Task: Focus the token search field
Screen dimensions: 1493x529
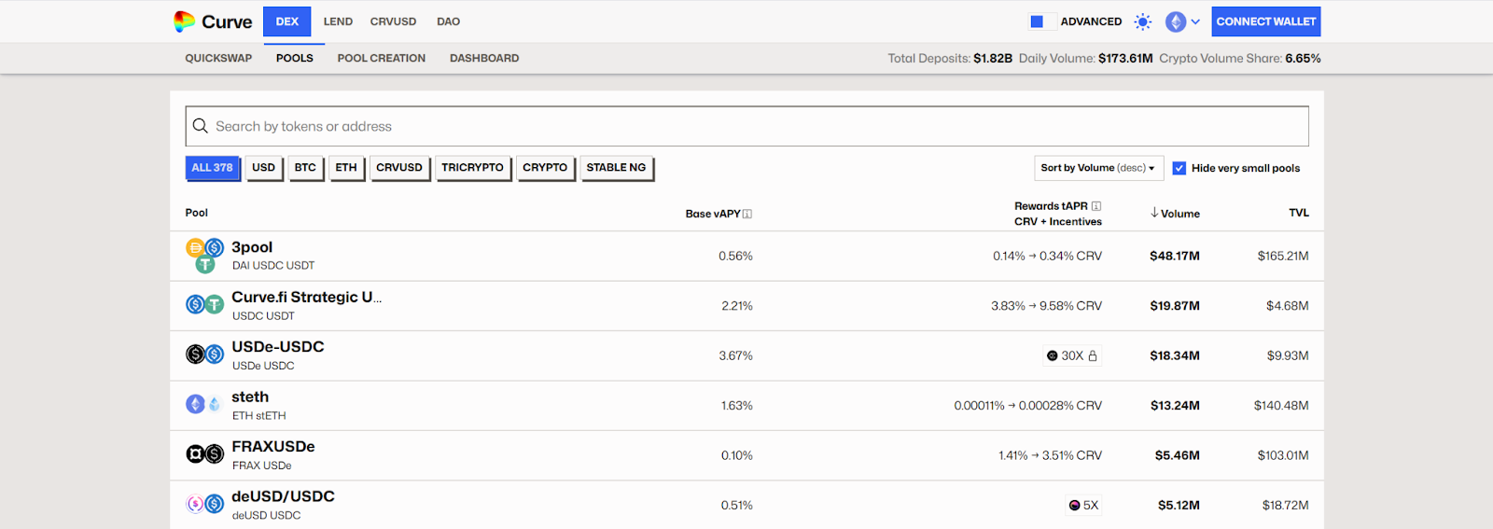Action: [746, 126]
